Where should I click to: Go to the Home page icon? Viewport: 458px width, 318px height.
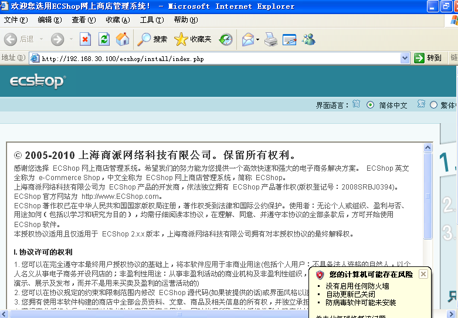point(123,39)
